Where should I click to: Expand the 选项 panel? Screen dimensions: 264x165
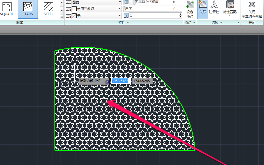click(217, 22)
